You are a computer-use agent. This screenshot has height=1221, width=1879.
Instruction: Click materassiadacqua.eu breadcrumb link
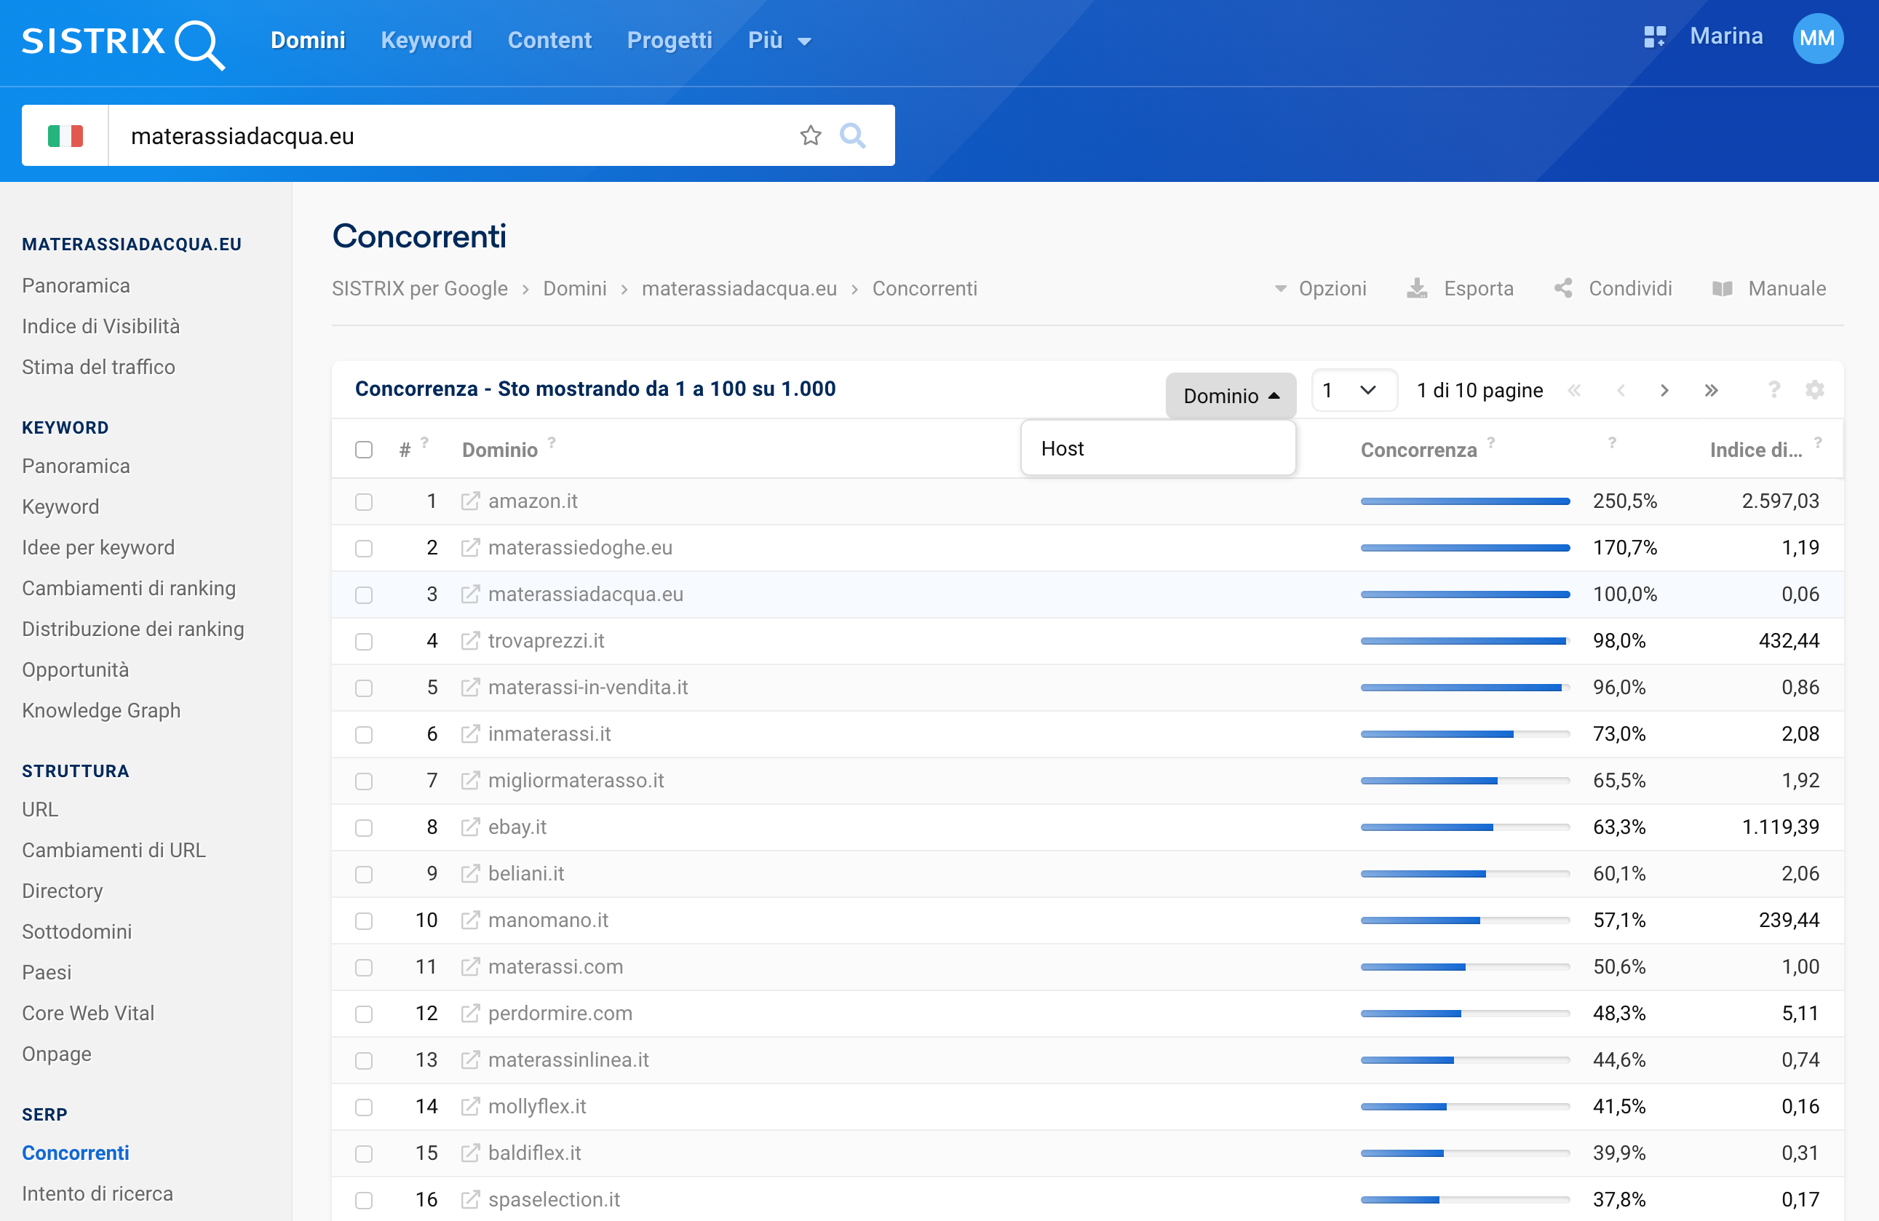739,288
